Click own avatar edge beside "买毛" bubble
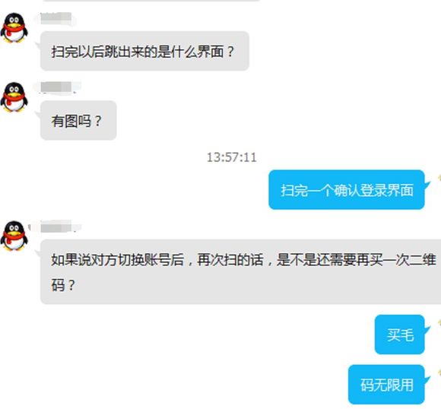The image size is (441, 409). (439, 322)
